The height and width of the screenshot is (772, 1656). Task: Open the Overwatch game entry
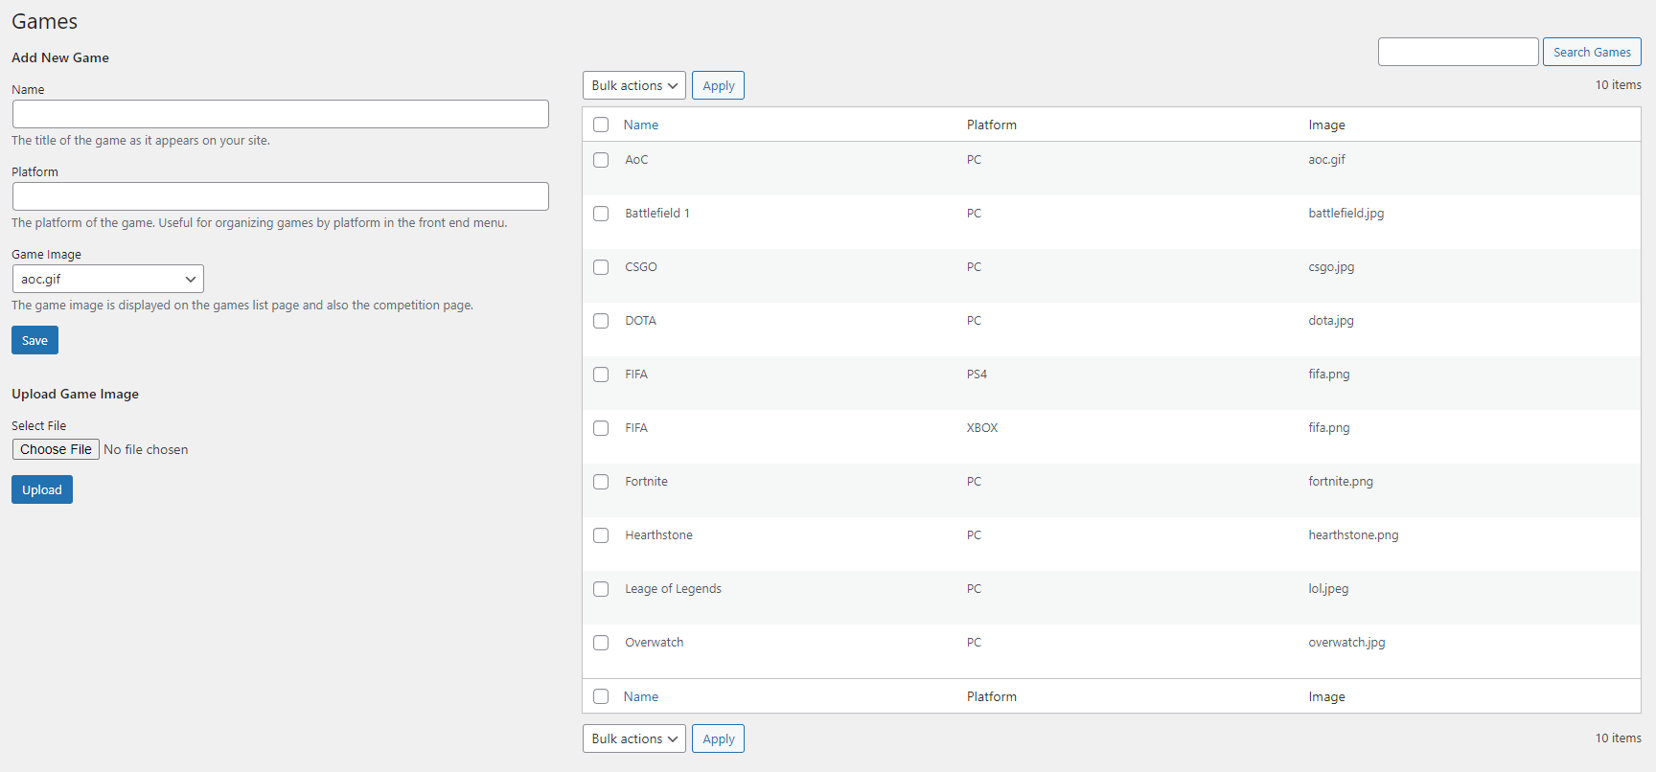[655, 643]
